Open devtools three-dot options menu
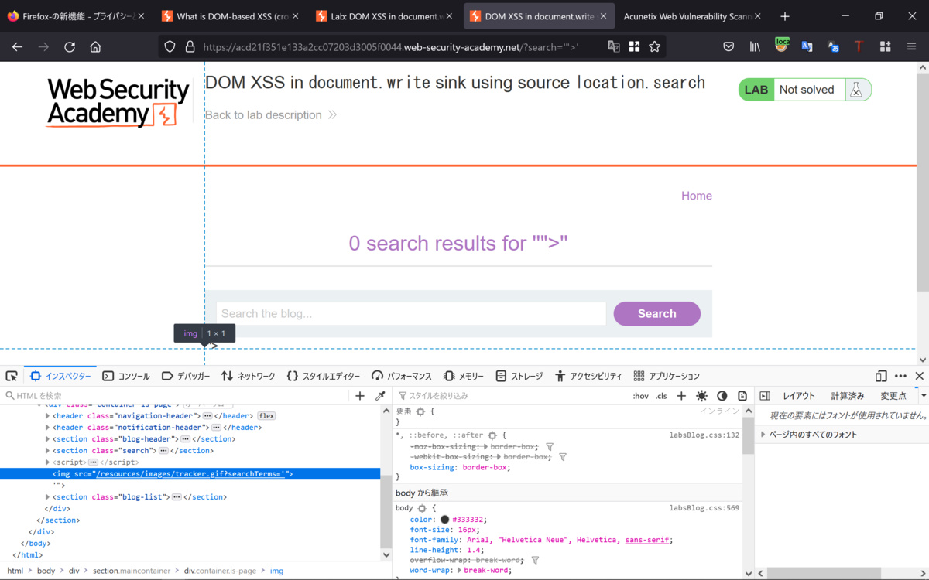This screenshot has width=929, height=580. [900, 376]
